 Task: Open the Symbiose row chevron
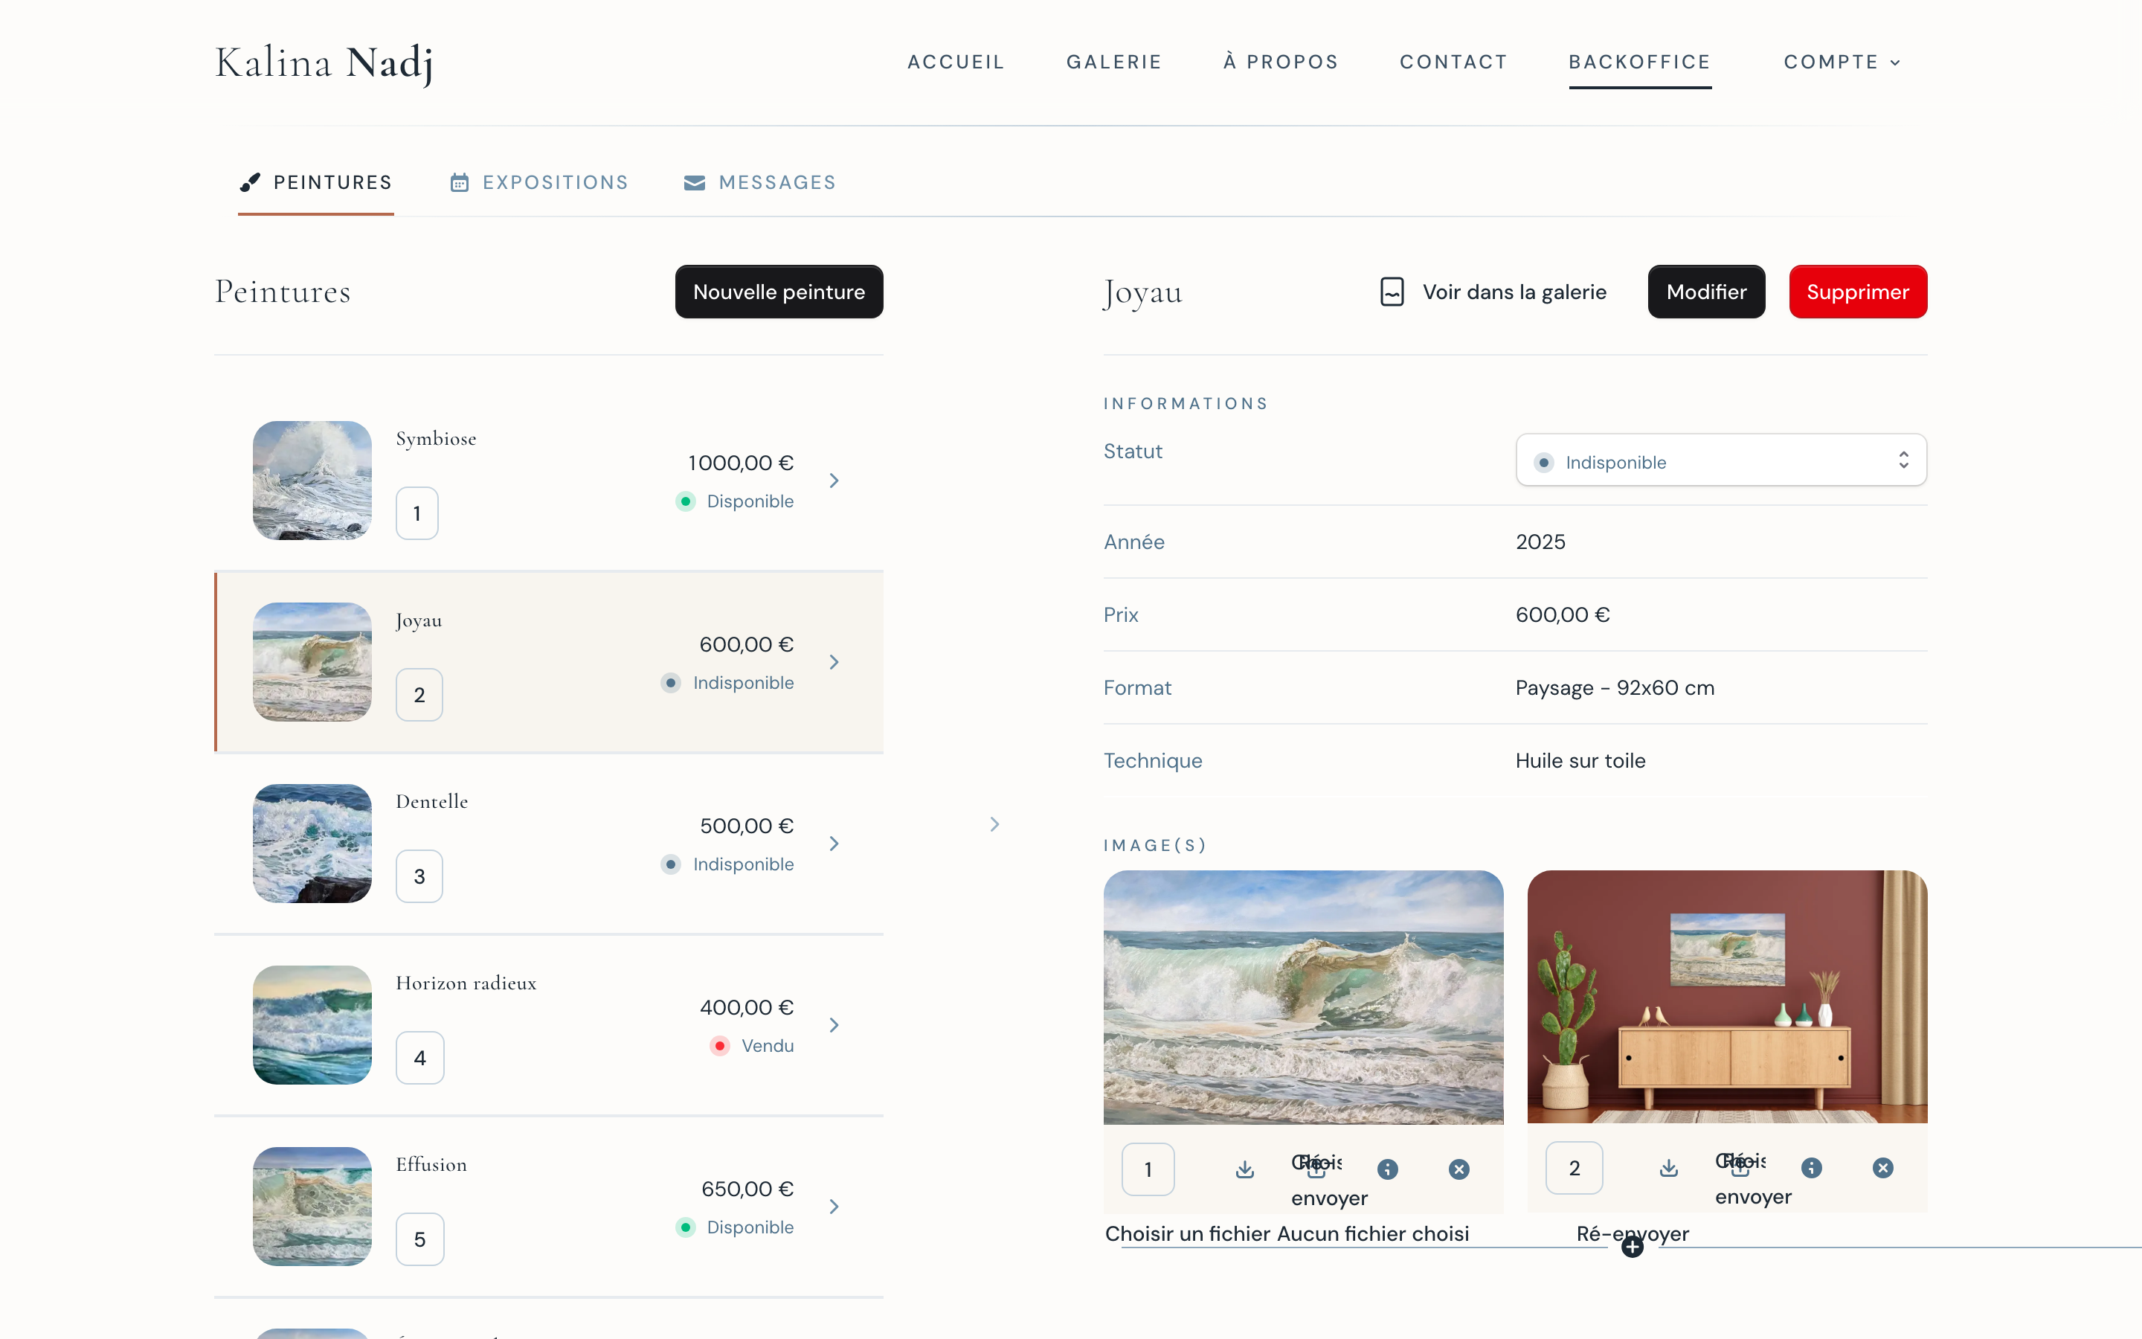tap(834, 480)
